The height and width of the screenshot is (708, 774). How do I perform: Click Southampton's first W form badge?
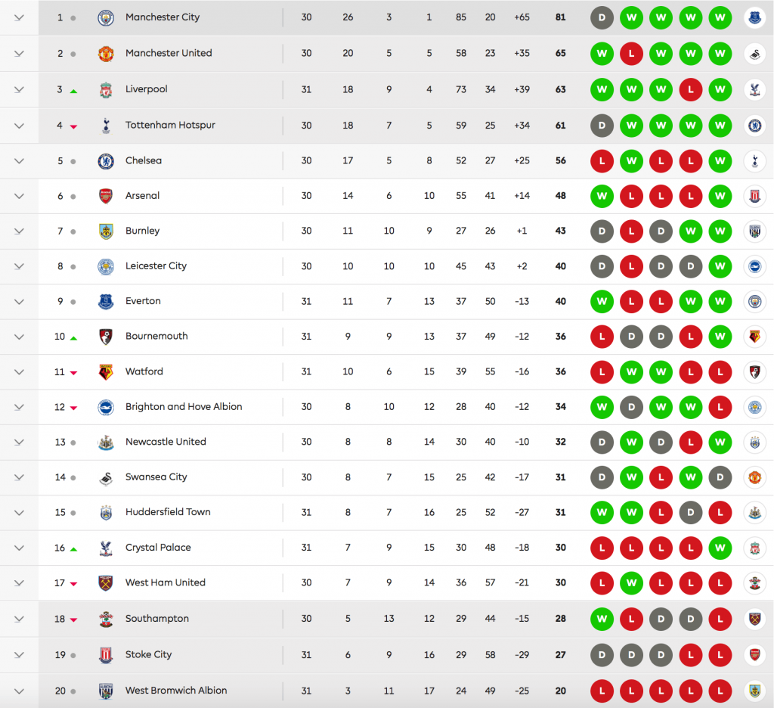pos(602,619)
